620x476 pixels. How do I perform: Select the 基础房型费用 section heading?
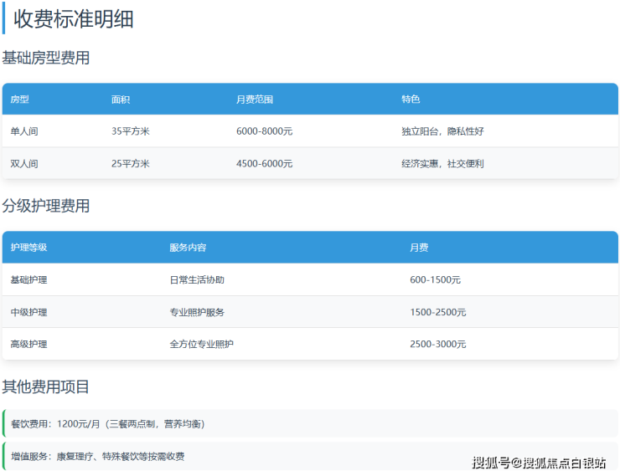pos(46,58)
